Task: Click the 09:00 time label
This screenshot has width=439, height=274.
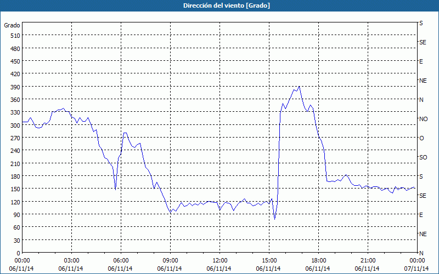Action: click(170, 261)
